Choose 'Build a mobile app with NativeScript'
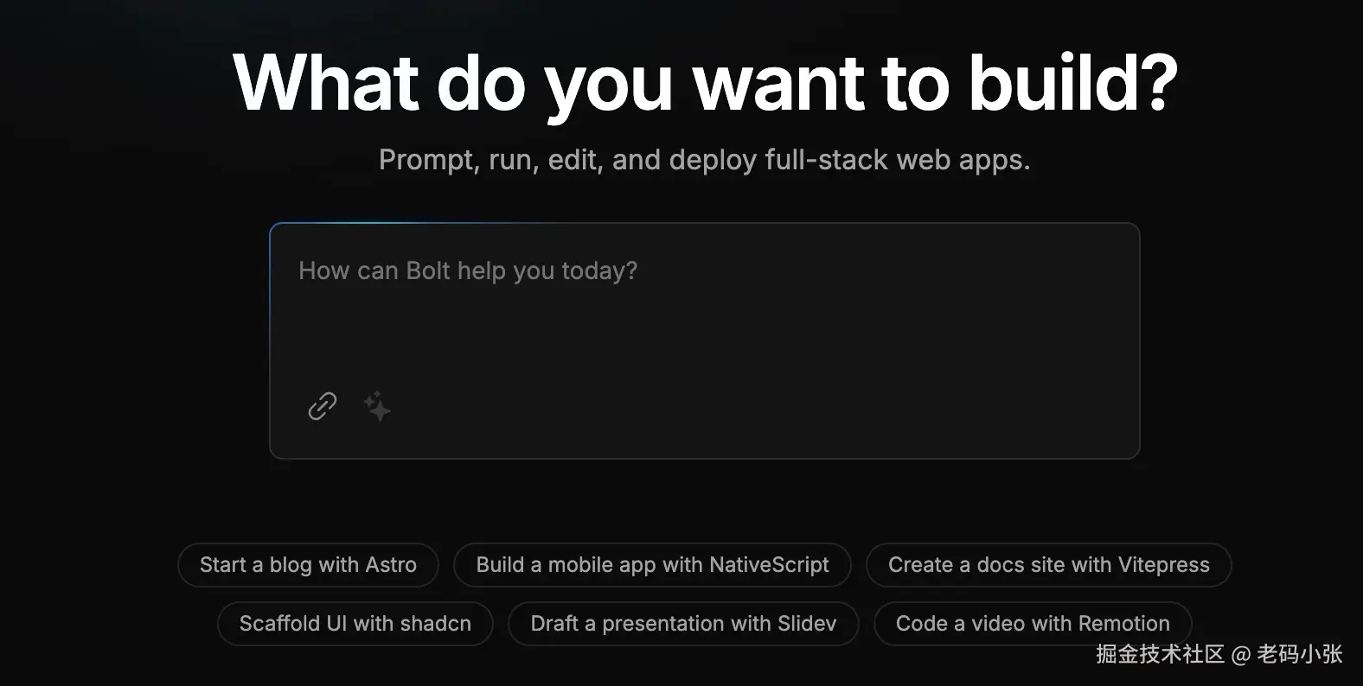Viewport: 1363px width, 686px height. (x=652, y=565)
